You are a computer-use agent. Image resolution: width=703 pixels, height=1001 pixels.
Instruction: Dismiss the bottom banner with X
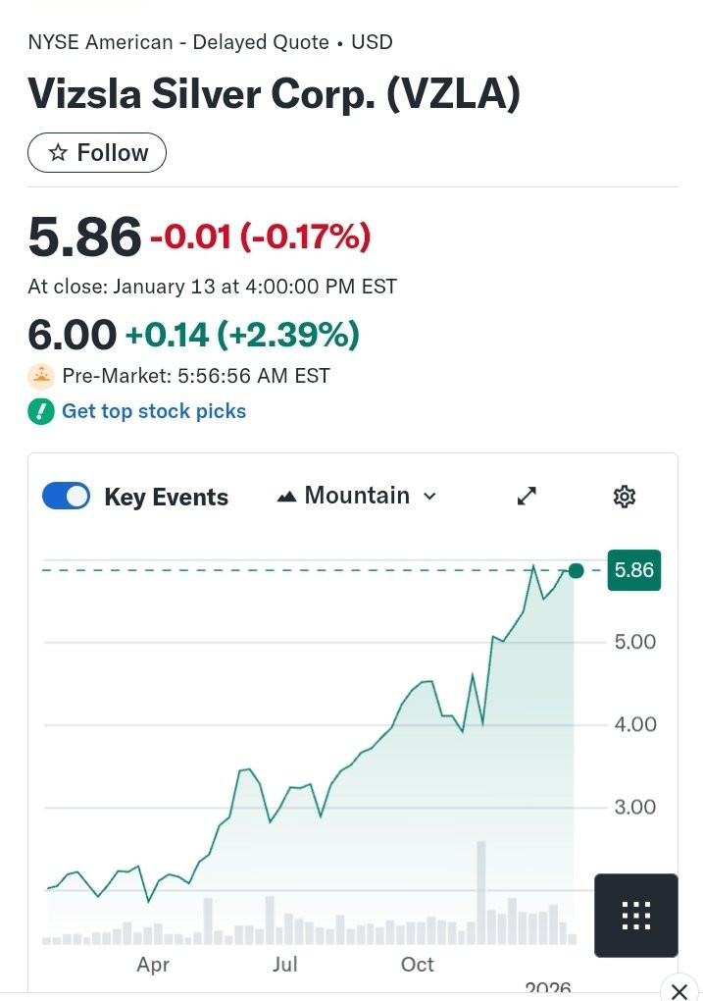click(x=678, y=991)
